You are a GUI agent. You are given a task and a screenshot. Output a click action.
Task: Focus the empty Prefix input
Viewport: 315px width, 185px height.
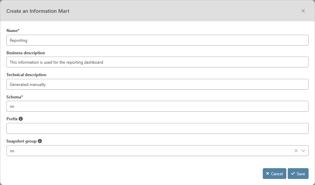click(157, 128)
